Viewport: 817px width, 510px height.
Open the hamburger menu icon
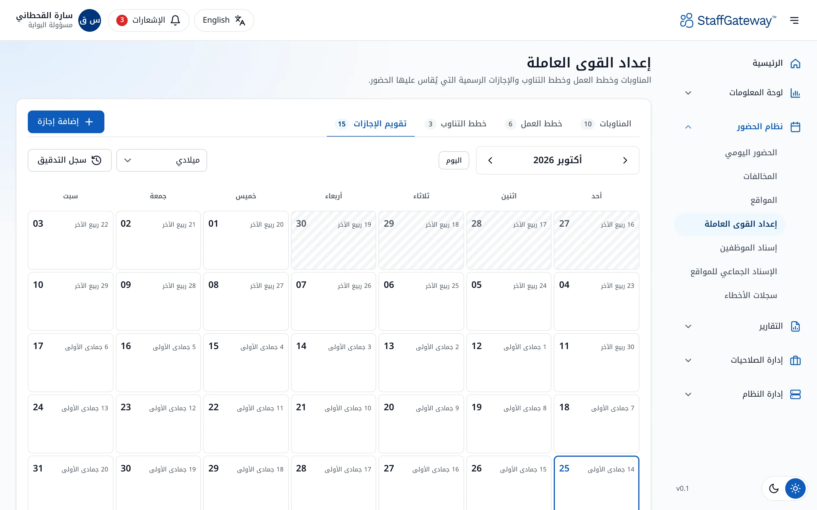(x=794, y=20)
